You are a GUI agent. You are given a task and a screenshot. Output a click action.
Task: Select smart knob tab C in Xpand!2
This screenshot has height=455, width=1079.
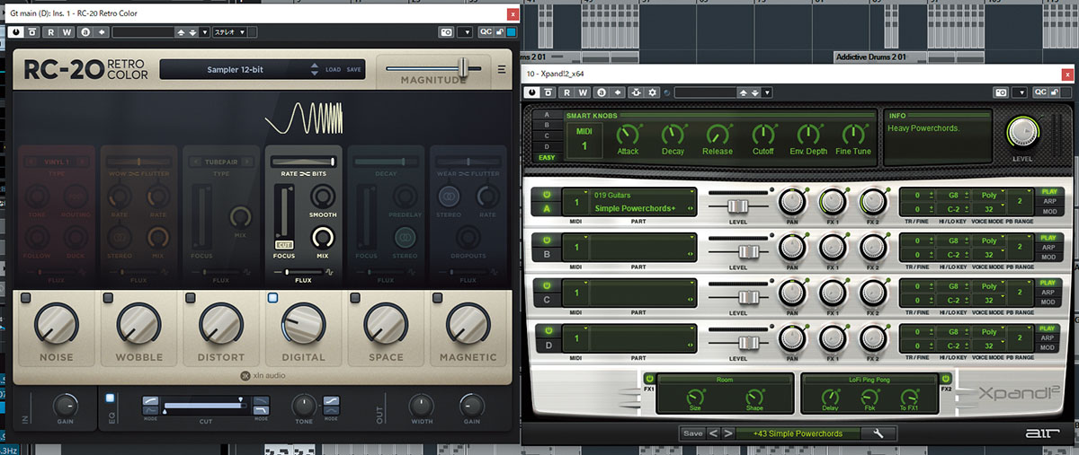(547, 136)
